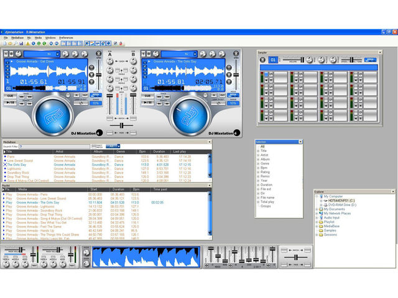Toggle deck A 10% pitch range button
Image resolution: width=398 pixels, height=298 pixels.
(x=96, y=103)
